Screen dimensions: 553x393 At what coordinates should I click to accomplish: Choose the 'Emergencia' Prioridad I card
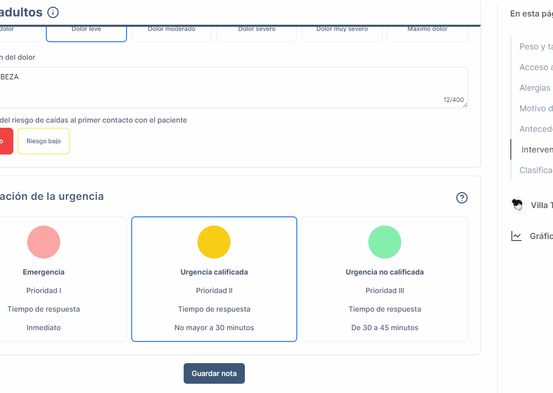63,279
